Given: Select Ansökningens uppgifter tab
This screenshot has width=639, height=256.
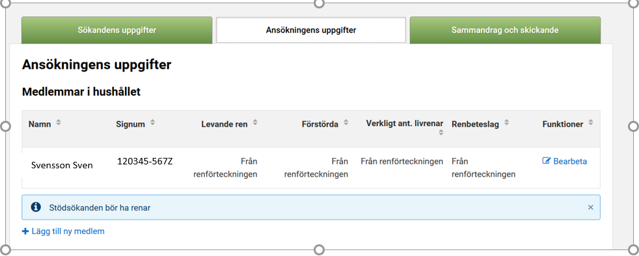Looking at the screenshot, I should tap(311, 30).
